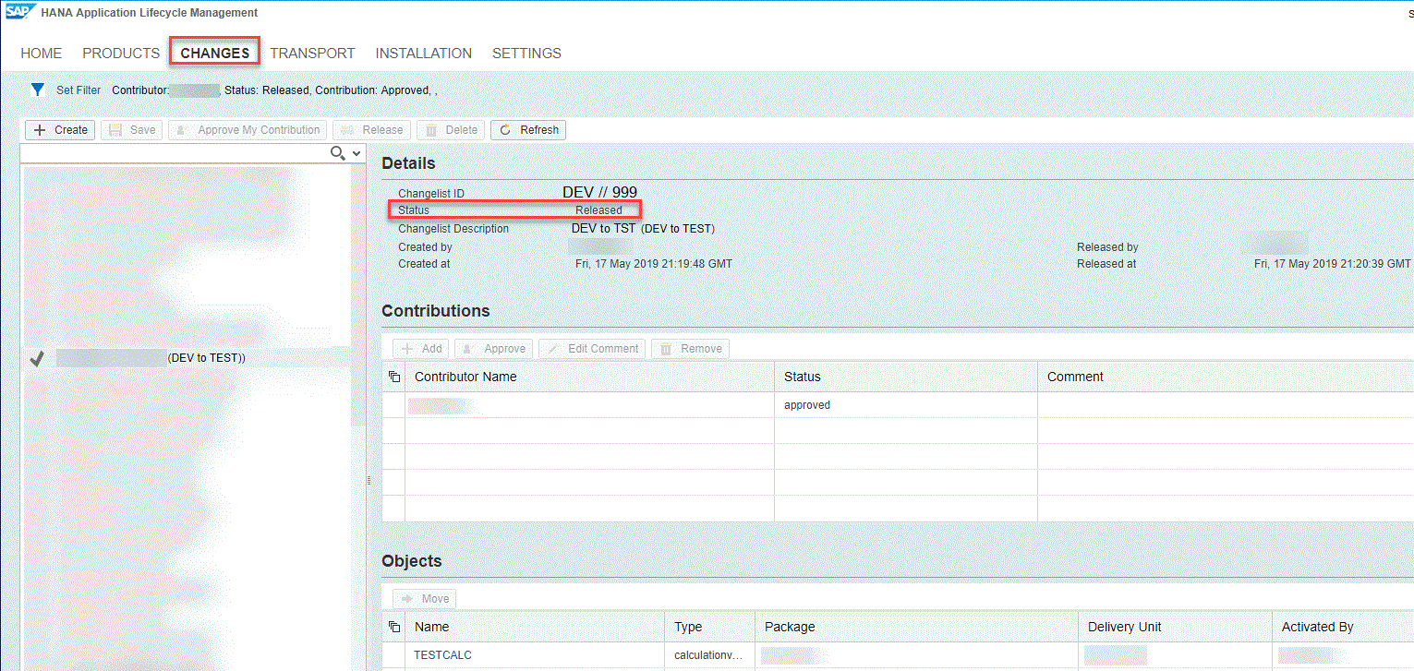Select all rows in Objects table
The image size is (1414, 671).
(394, 627)
